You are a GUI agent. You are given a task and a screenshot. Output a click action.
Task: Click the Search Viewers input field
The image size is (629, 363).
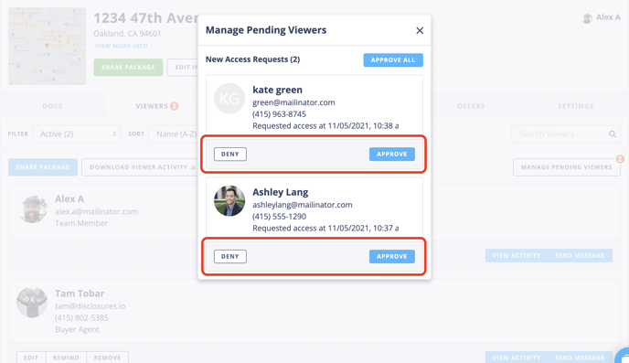(566, 134)
